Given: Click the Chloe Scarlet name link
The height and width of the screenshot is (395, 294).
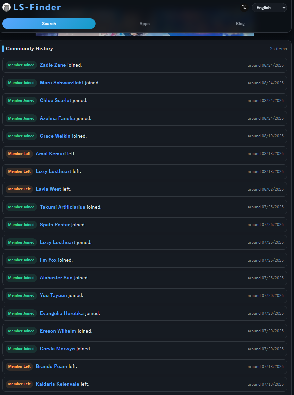Looking at the screenshot, I should point(56,100).
